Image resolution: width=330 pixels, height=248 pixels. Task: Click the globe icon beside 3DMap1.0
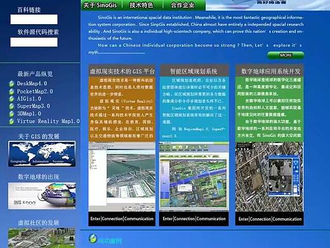11,114
